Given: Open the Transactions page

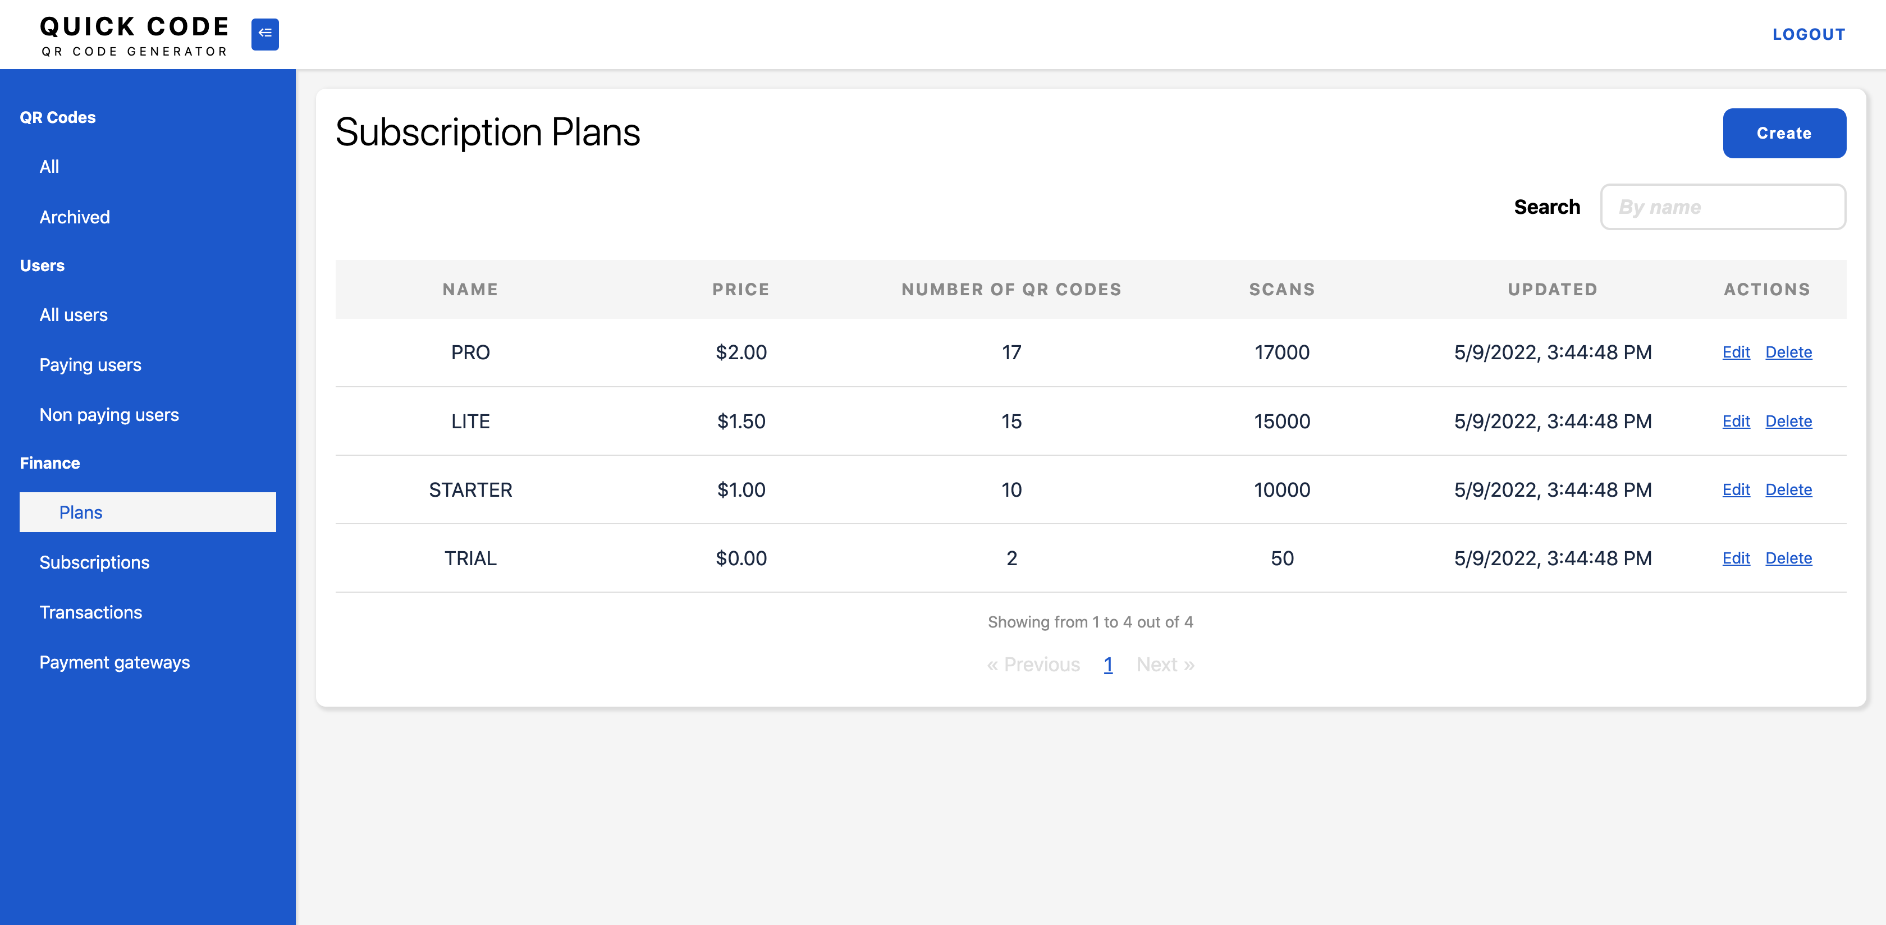Looking at the screenshot, I should [x=91, y=612].
